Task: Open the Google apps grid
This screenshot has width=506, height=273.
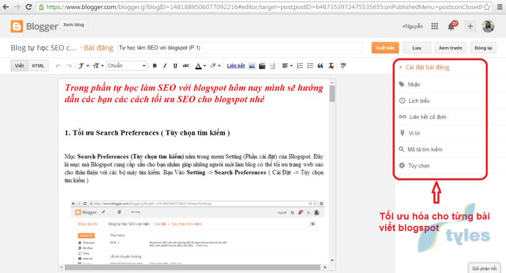Action: pos(435,26)
